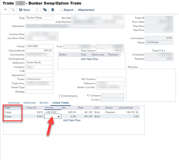Open the magnifier search icon
Viewport: 179px width, 160px height.
(13, 10)
